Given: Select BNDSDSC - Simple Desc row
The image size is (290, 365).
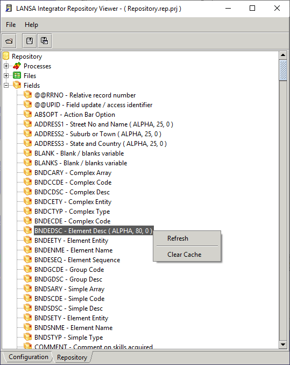Looking at the screenshot, I should coord(68,308).
